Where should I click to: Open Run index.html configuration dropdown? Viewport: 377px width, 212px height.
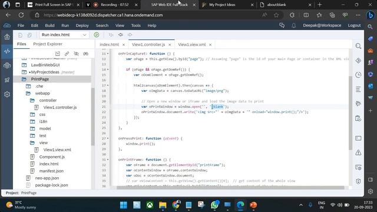(64, 35)
